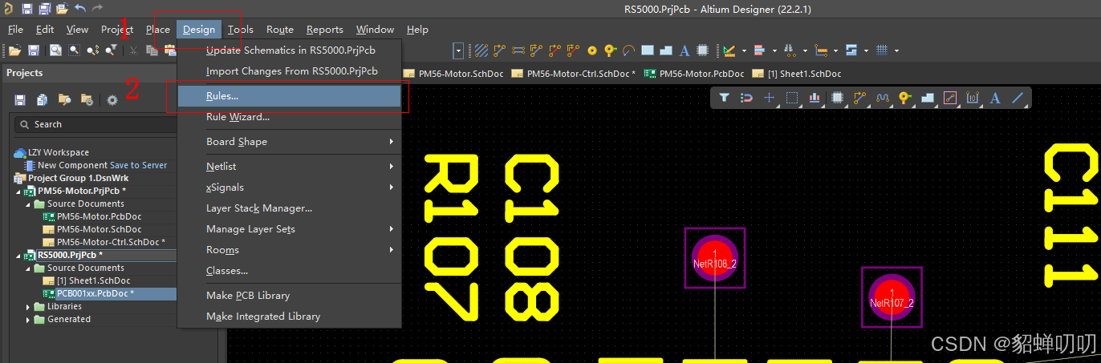The width and height of the screenshot is (1101, 363).
Task: Open the Reports menu
Action: [325, 30]
